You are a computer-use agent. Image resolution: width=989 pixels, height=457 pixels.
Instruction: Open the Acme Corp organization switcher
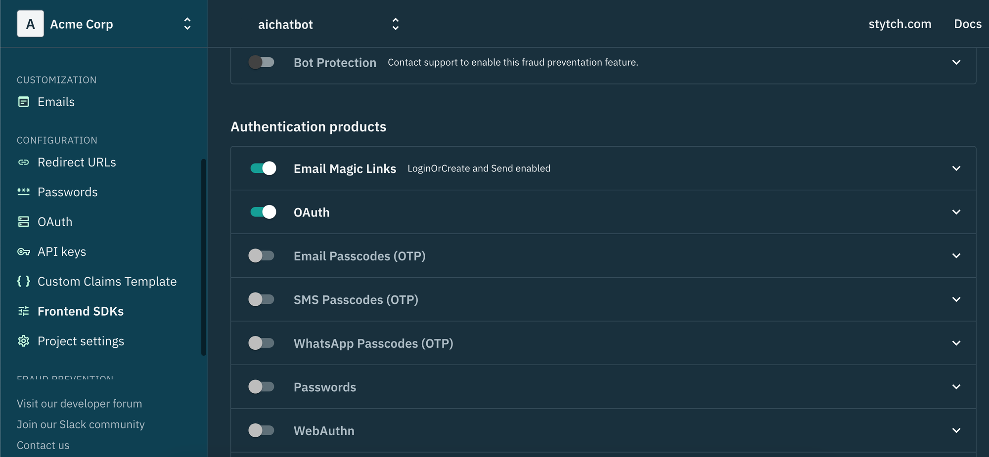coord(187,24)
